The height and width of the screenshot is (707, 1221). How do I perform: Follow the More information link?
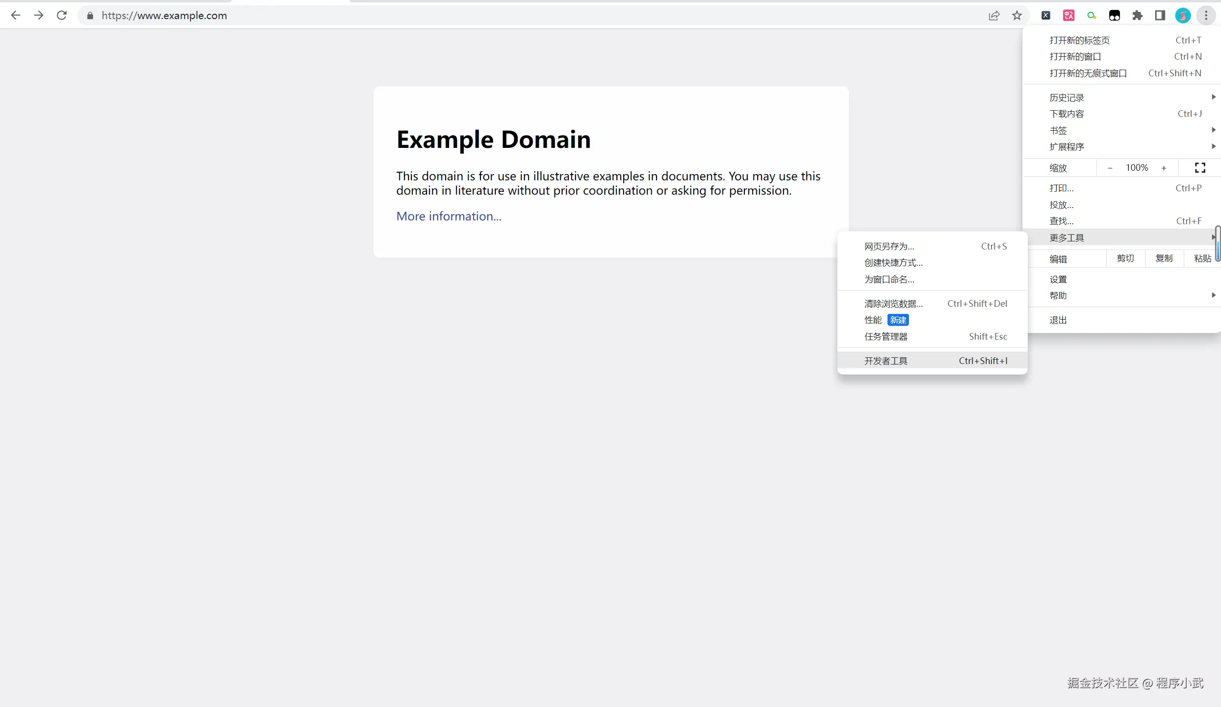pyautogui.click(x=449, y=216)
